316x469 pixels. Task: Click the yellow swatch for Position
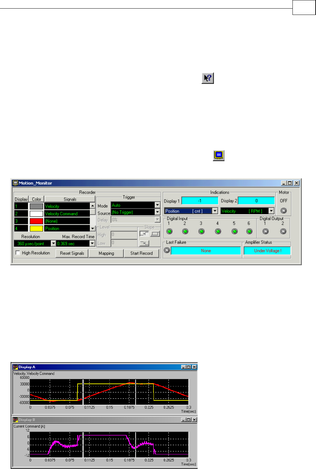point(36,228)
